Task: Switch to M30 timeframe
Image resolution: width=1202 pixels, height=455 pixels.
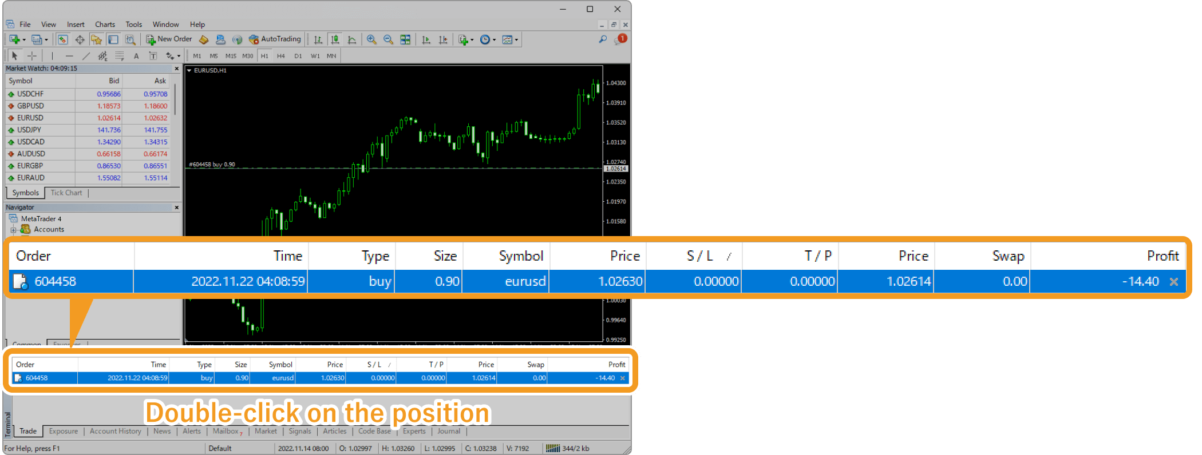Action: (x=247, y=56)
